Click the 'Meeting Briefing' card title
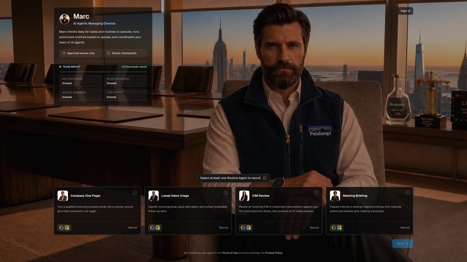The width and height of the screenshot is (467, 262). [x=355, y=196]
